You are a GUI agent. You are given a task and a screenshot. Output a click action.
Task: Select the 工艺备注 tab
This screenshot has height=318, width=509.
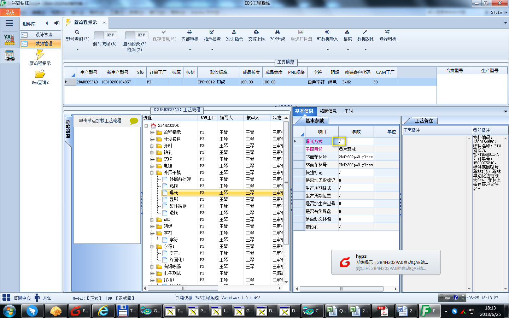[x=423, y=120]
